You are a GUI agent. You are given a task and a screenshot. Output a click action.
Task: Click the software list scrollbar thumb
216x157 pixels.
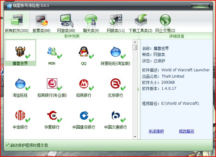[135, 47]
